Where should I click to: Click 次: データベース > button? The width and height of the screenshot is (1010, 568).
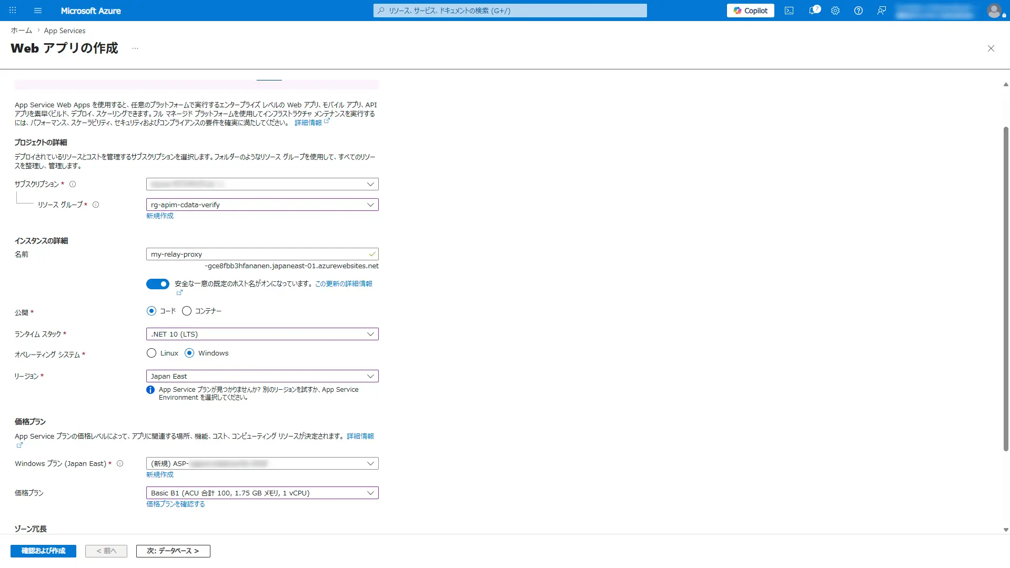(173, 551)
